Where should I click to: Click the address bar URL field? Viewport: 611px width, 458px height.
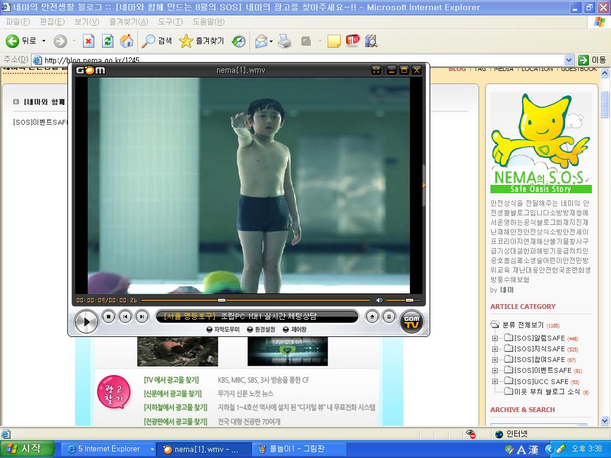tap(298, 60)
